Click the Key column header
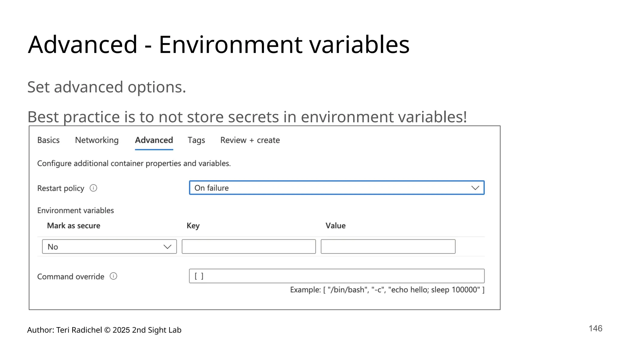 tap(193, 226)
